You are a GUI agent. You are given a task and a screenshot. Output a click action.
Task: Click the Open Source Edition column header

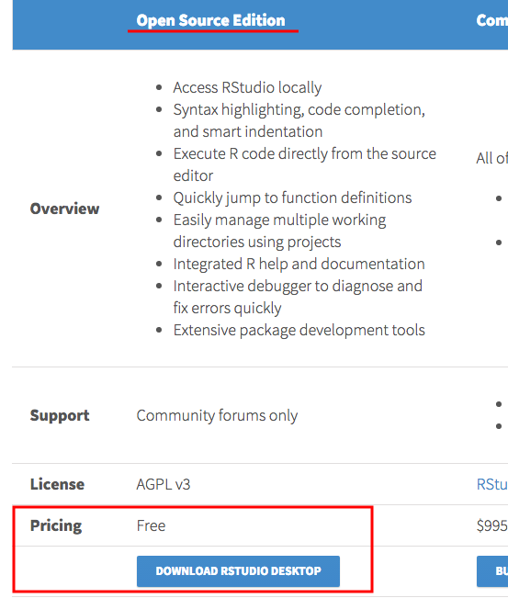210,20
